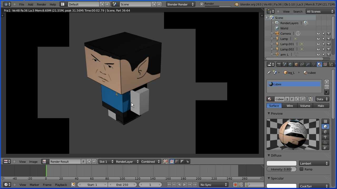
Task: Show cube material preview
Action: pos(325,132)
